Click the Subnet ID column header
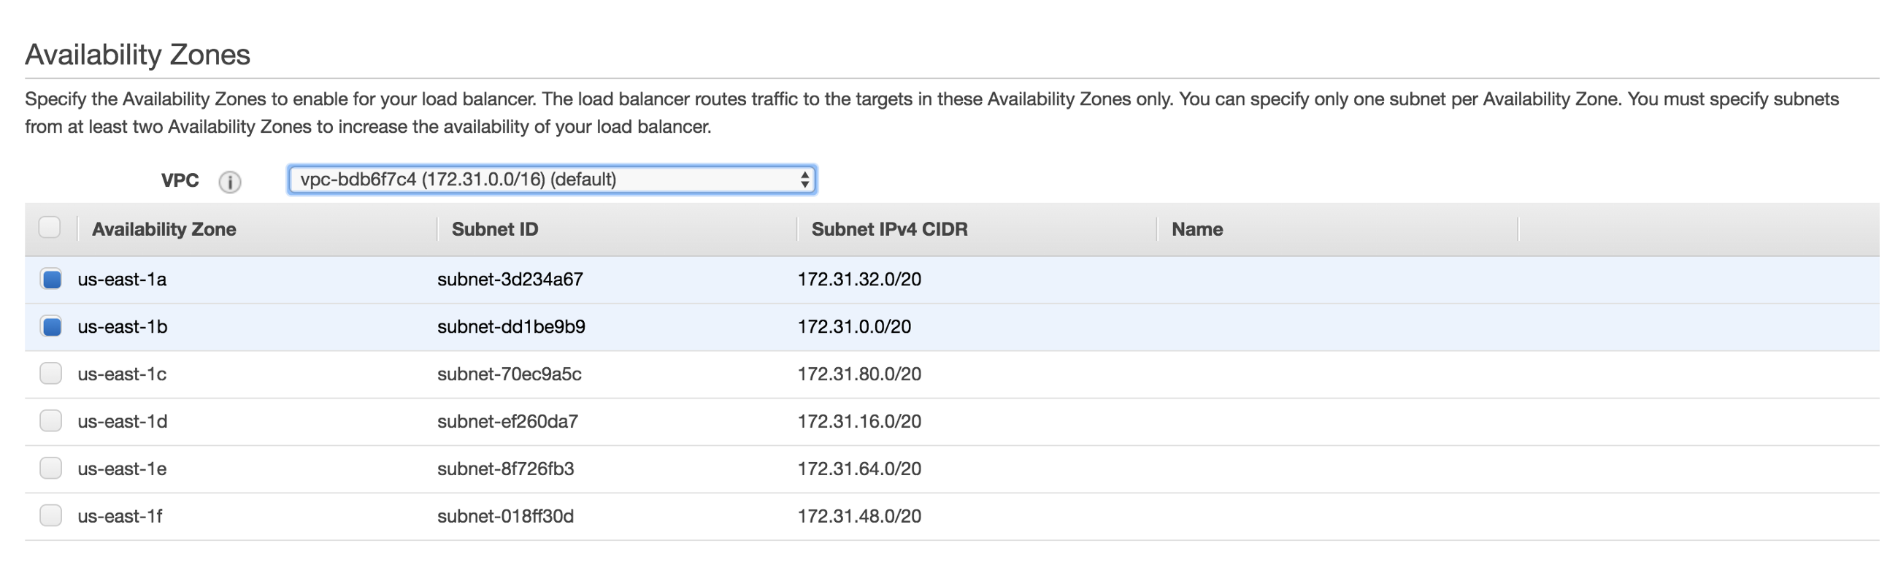 coord(494,229)
